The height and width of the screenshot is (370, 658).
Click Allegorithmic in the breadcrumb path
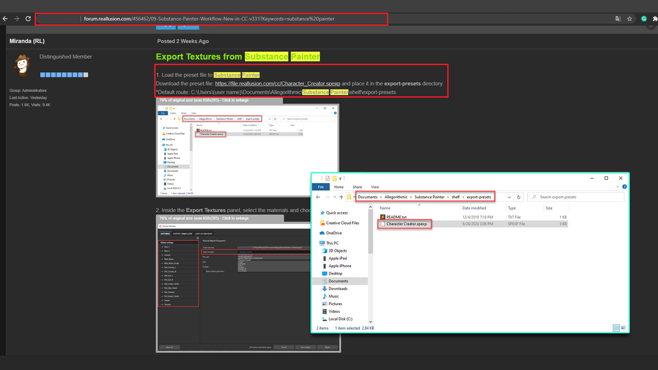click(396, 197)
